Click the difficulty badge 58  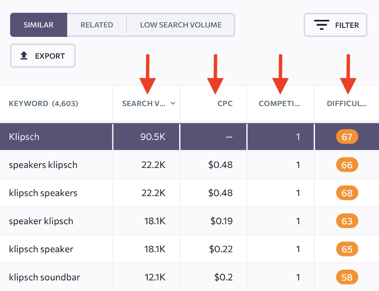pos(347,277)
